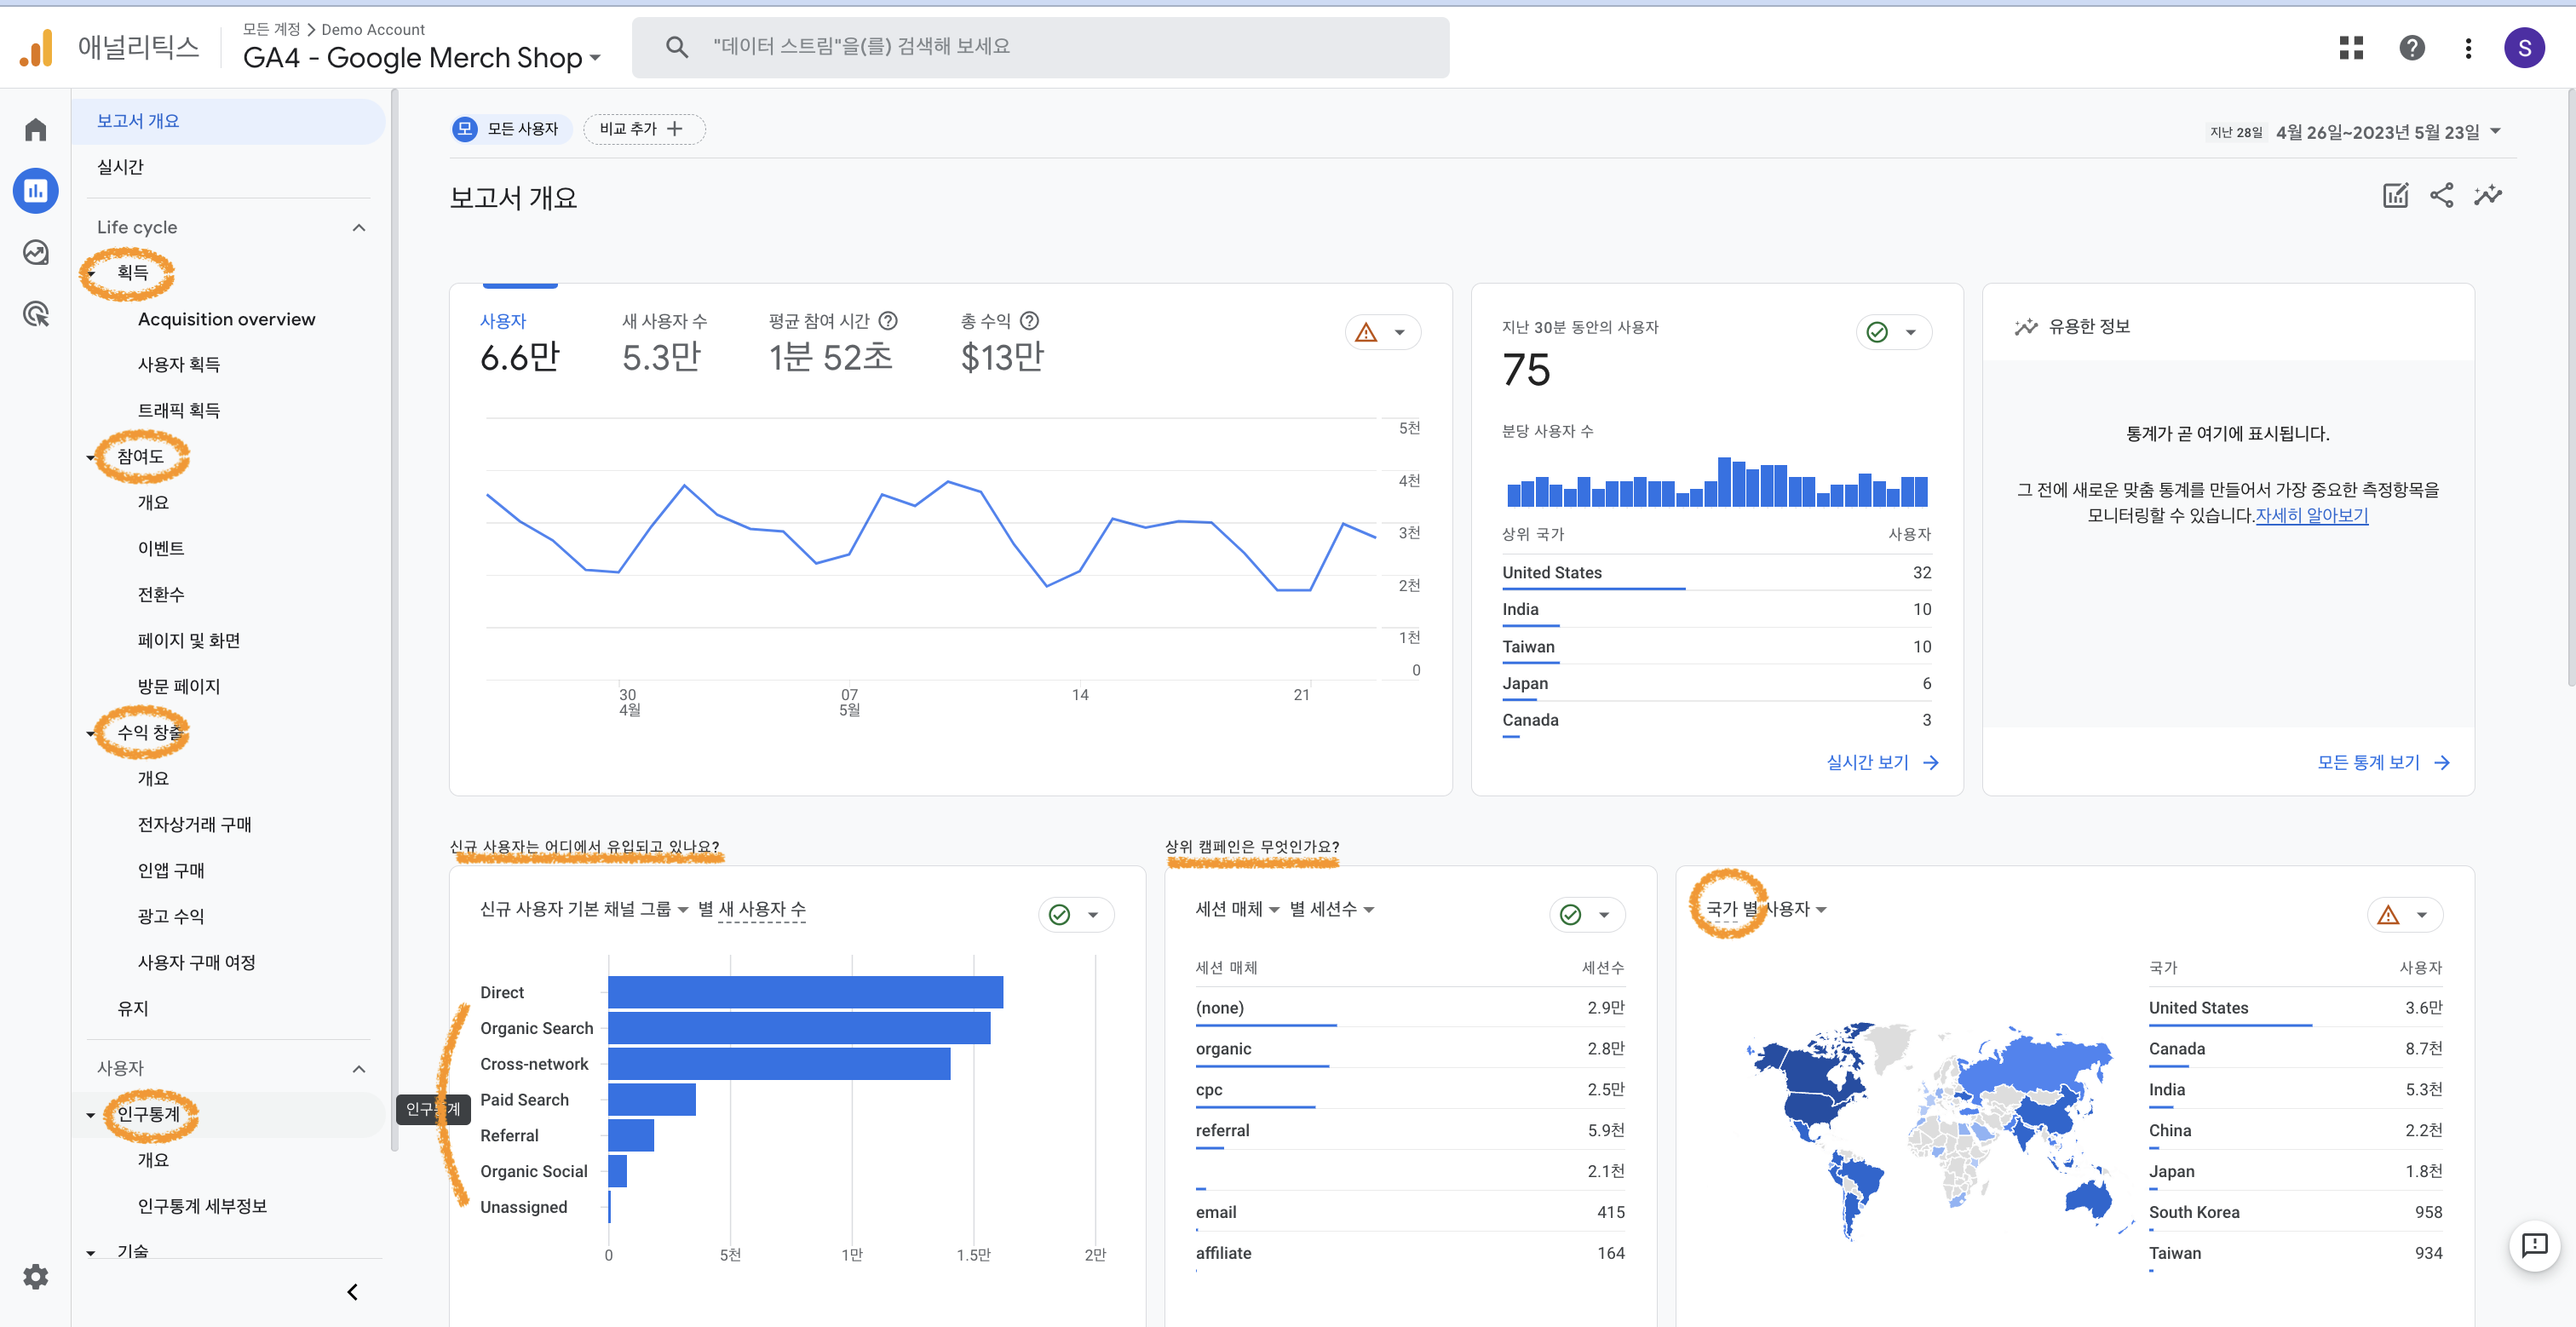The height and width of the screenshot is (1327, 2576).
Task: Click the 실시간 보기 link
Action: point(1881,762)
